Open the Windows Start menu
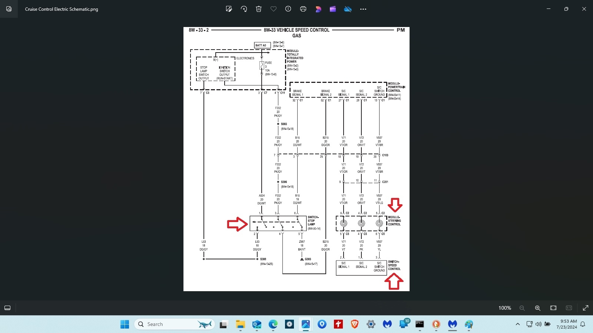The height and width of the screenshot is (333, 593). (x=125, y=324)
